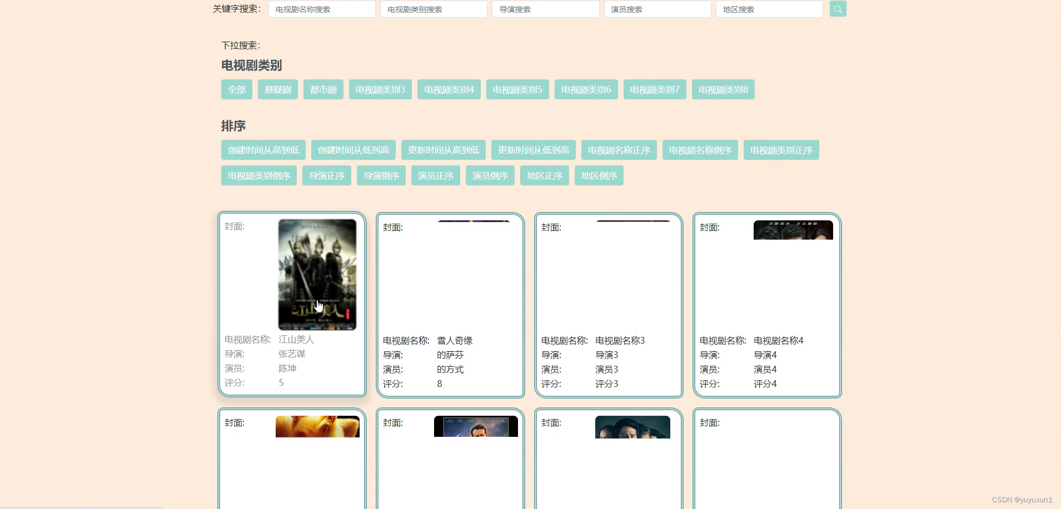Sort by 电视剧类别正序
Image resolution: width=1061 pixels, height=509 pixels.
(x=781, y=150)
